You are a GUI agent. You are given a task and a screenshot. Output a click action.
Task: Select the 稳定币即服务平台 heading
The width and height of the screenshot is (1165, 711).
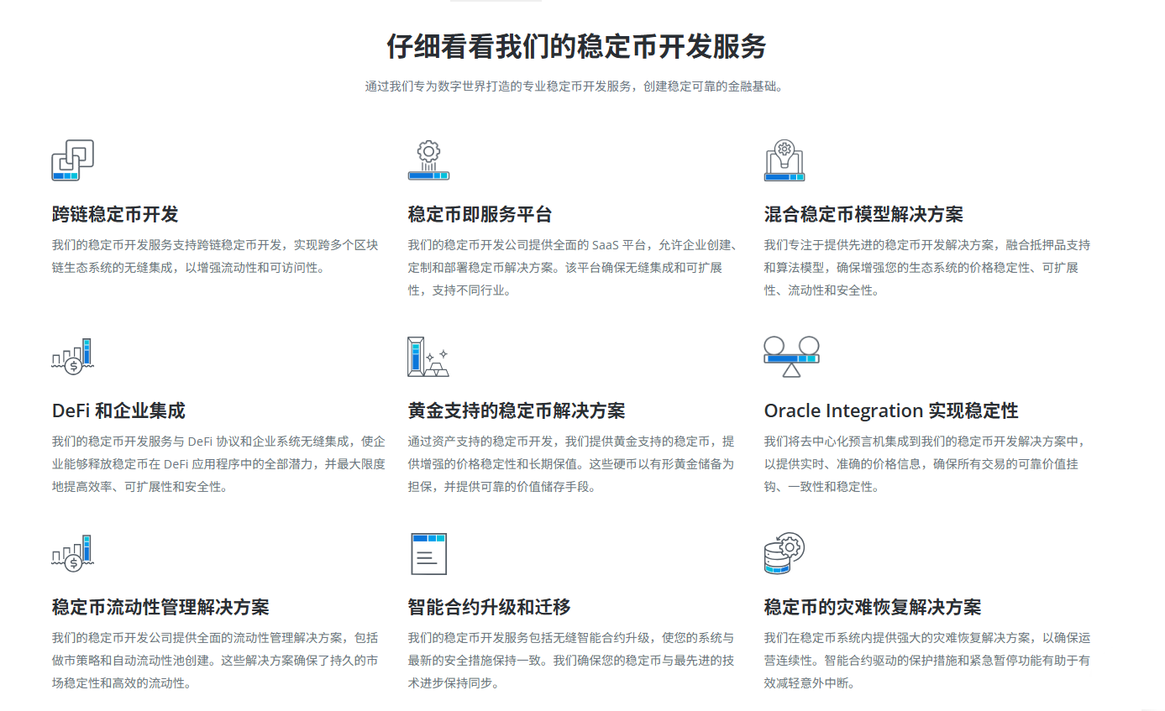(480, 214)
